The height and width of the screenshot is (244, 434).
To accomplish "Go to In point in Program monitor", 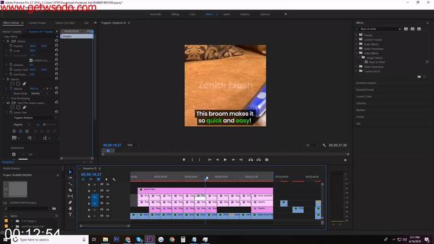I will coord(210,160).
